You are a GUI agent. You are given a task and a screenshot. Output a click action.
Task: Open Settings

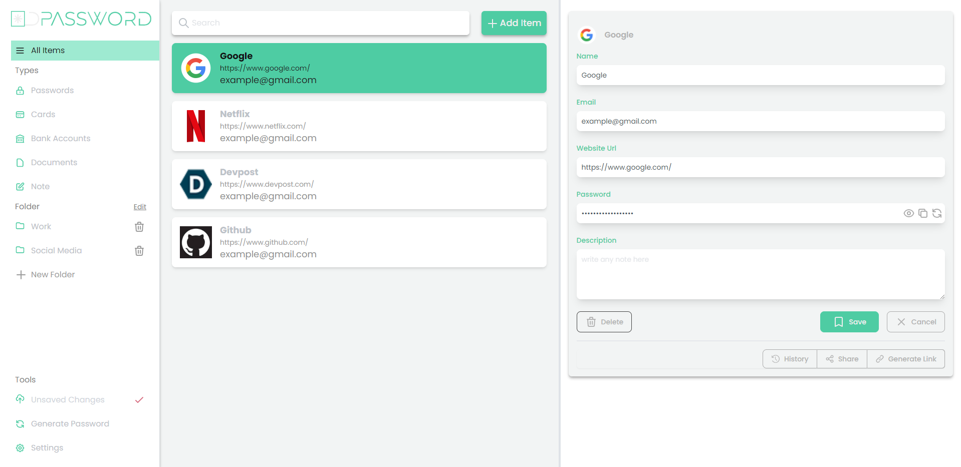pyautogui.click(x=47, y=448)
